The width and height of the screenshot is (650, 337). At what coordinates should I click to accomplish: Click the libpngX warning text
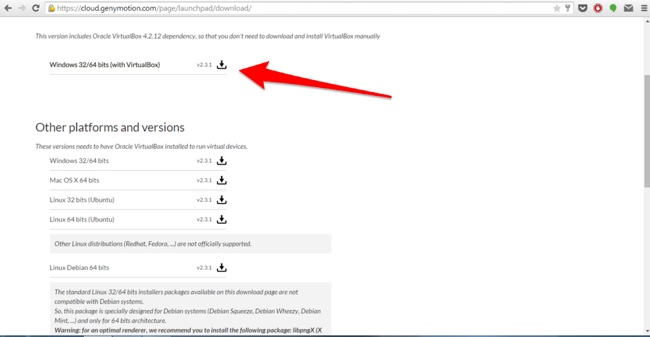(x=188, y=330)
